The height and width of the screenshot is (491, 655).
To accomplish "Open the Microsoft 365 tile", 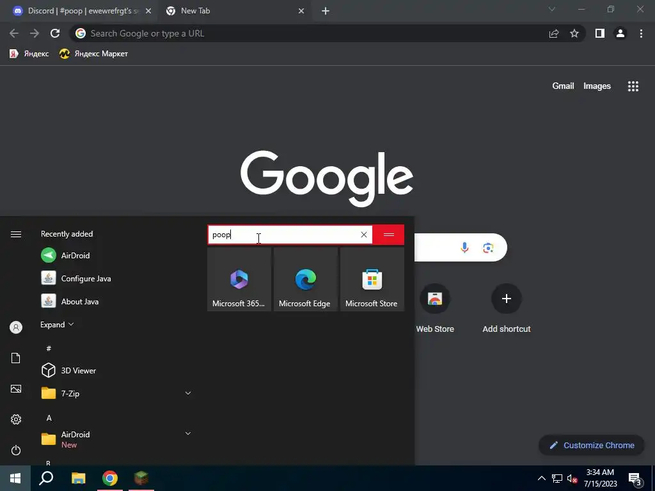I will (x=239, y=279).
